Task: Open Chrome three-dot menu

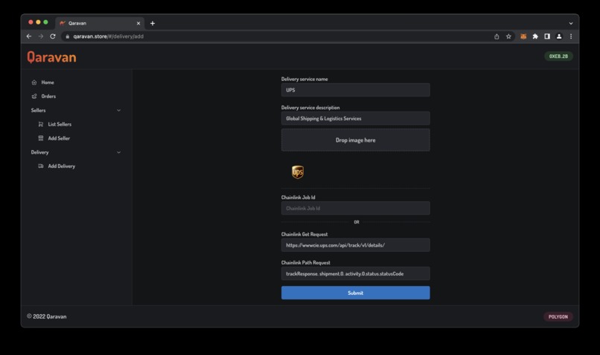Action: (x=571, y=36)
